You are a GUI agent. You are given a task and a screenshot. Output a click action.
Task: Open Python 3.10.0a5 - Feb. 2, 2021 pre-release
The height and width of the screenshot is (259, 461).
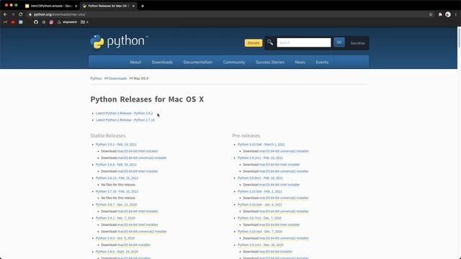[259, 191]
